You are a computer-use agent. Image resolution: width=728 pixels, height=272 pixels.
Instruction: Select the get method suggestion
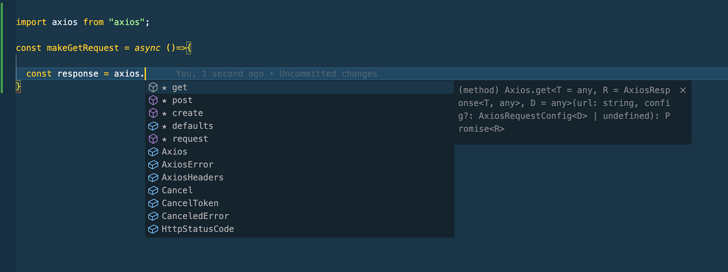[x=299, y=87]
